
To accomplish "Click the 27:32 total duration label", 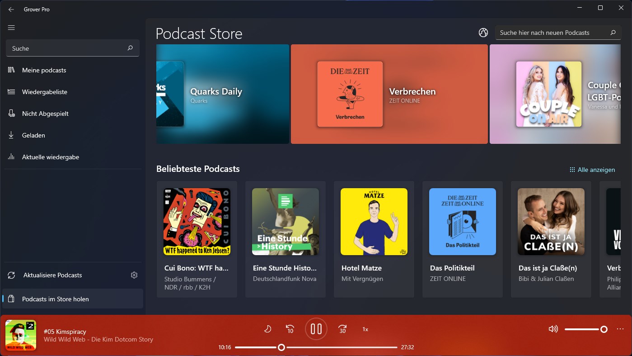I will (x=407, y=347).
